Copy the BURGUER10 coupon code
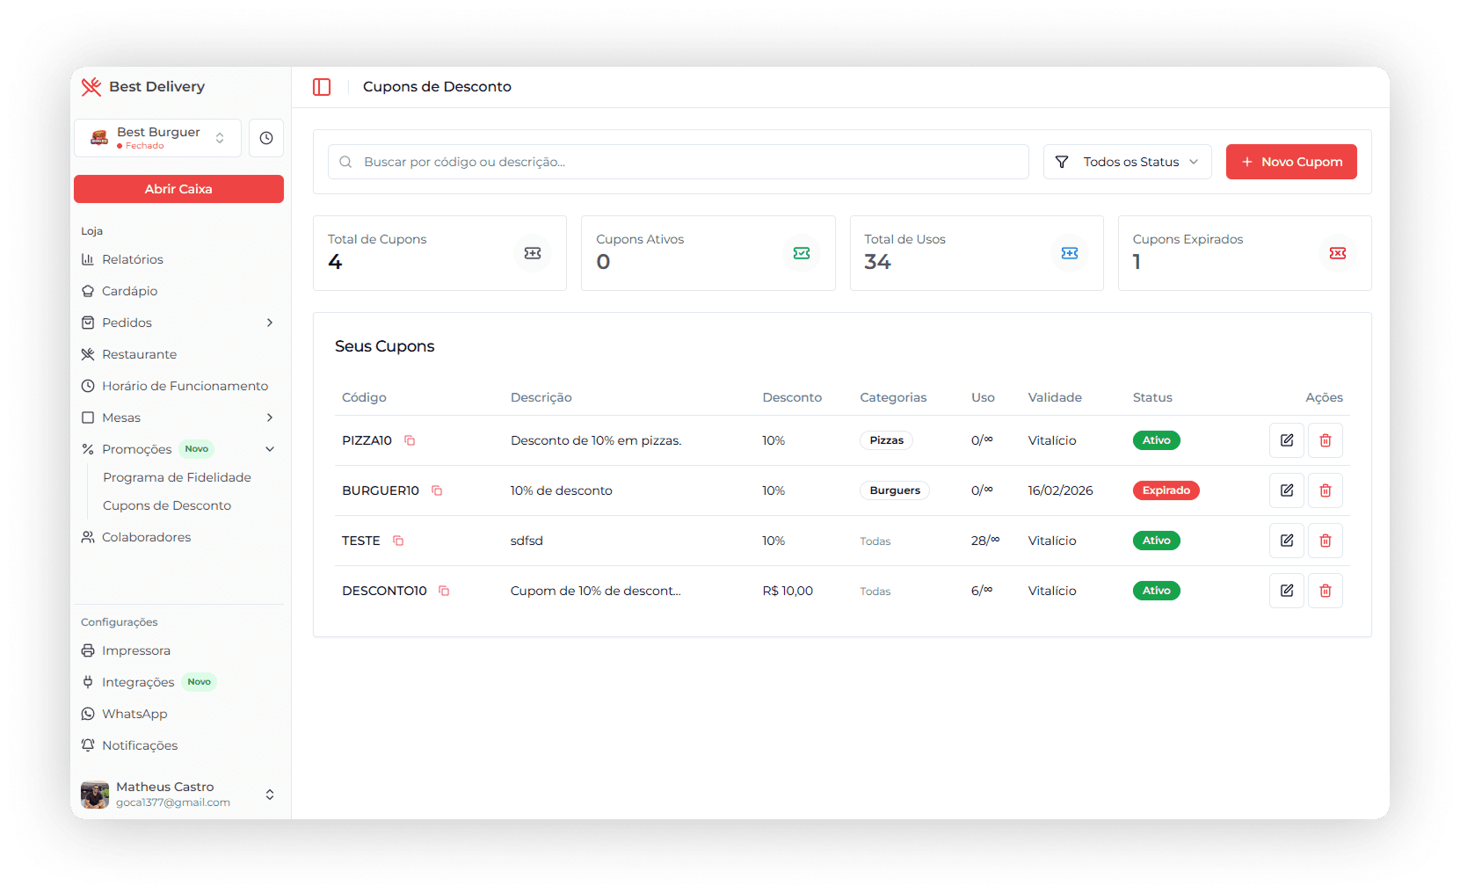This screenshot has width=1460, height=893. click(437, 490)
